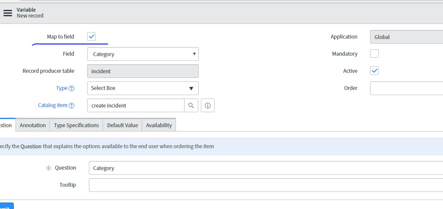Open the Field dropdown showing Category

(x=143, y=54)
